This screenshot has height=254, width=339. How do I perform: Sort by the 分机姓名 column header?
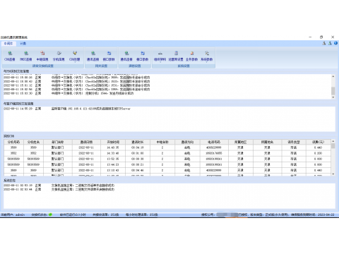pos(33,142)
